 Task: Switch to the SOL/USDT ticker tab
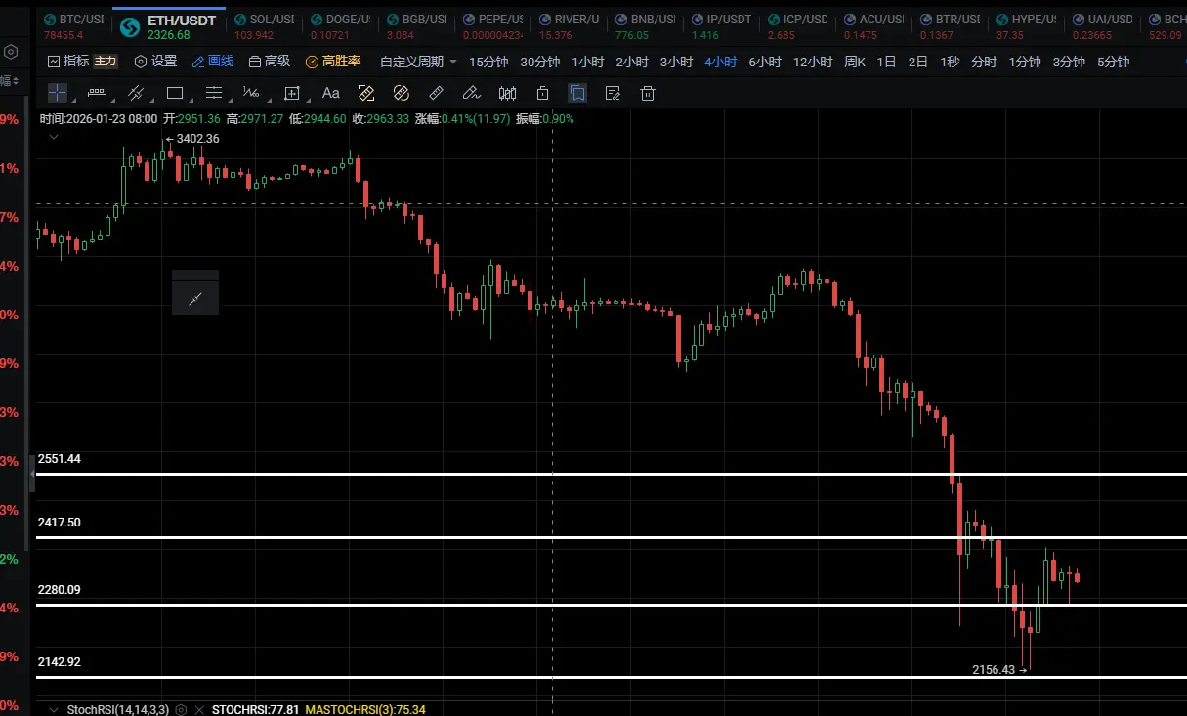[264, 26]
